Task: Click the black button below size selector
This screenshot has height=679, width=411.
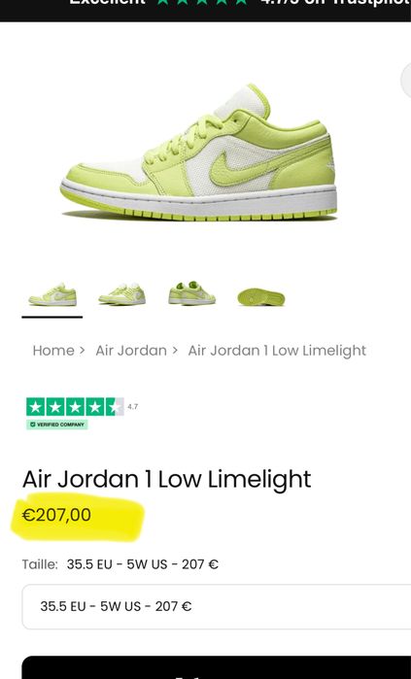Action: [x=217, y=667]
